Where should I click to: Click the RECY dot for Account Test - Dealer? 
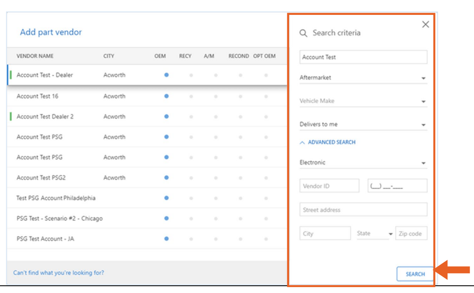[x=191, y=75]
